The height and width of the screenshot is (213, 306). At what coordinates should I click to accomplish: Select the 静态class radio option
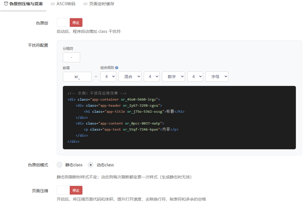coord(60,165)
